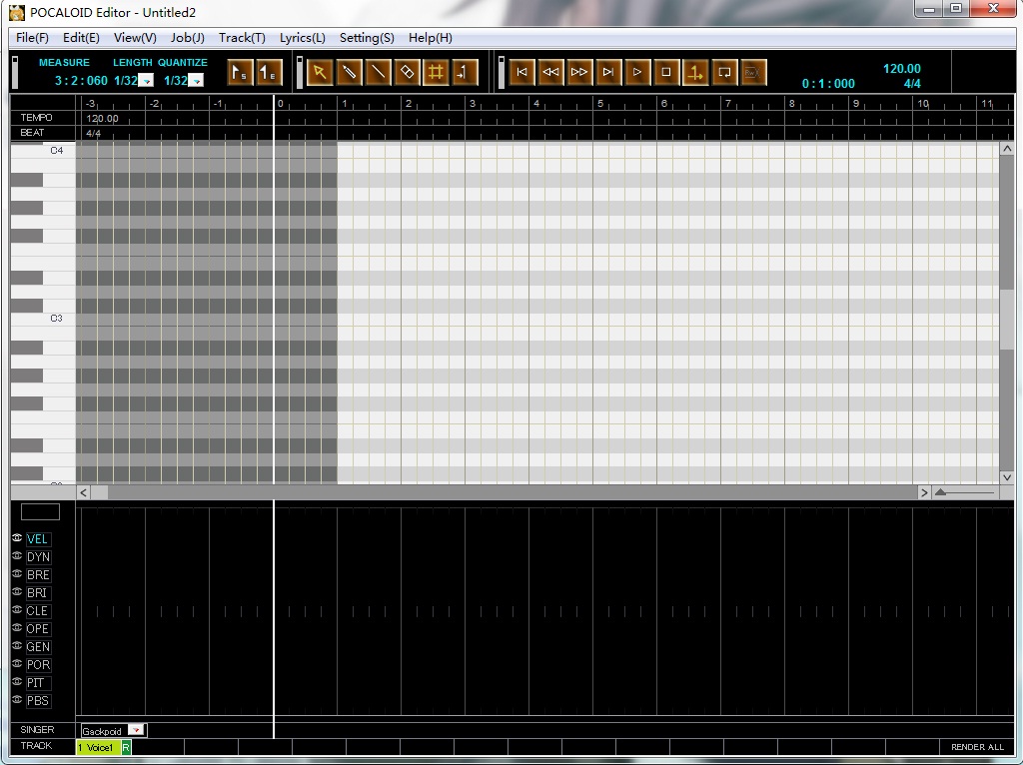Image resolution: width=1023 pixels, height=765 pixels.
Task: Click the piano roll's horizontal scroll left arrow
Action: (x=84, y=492)
